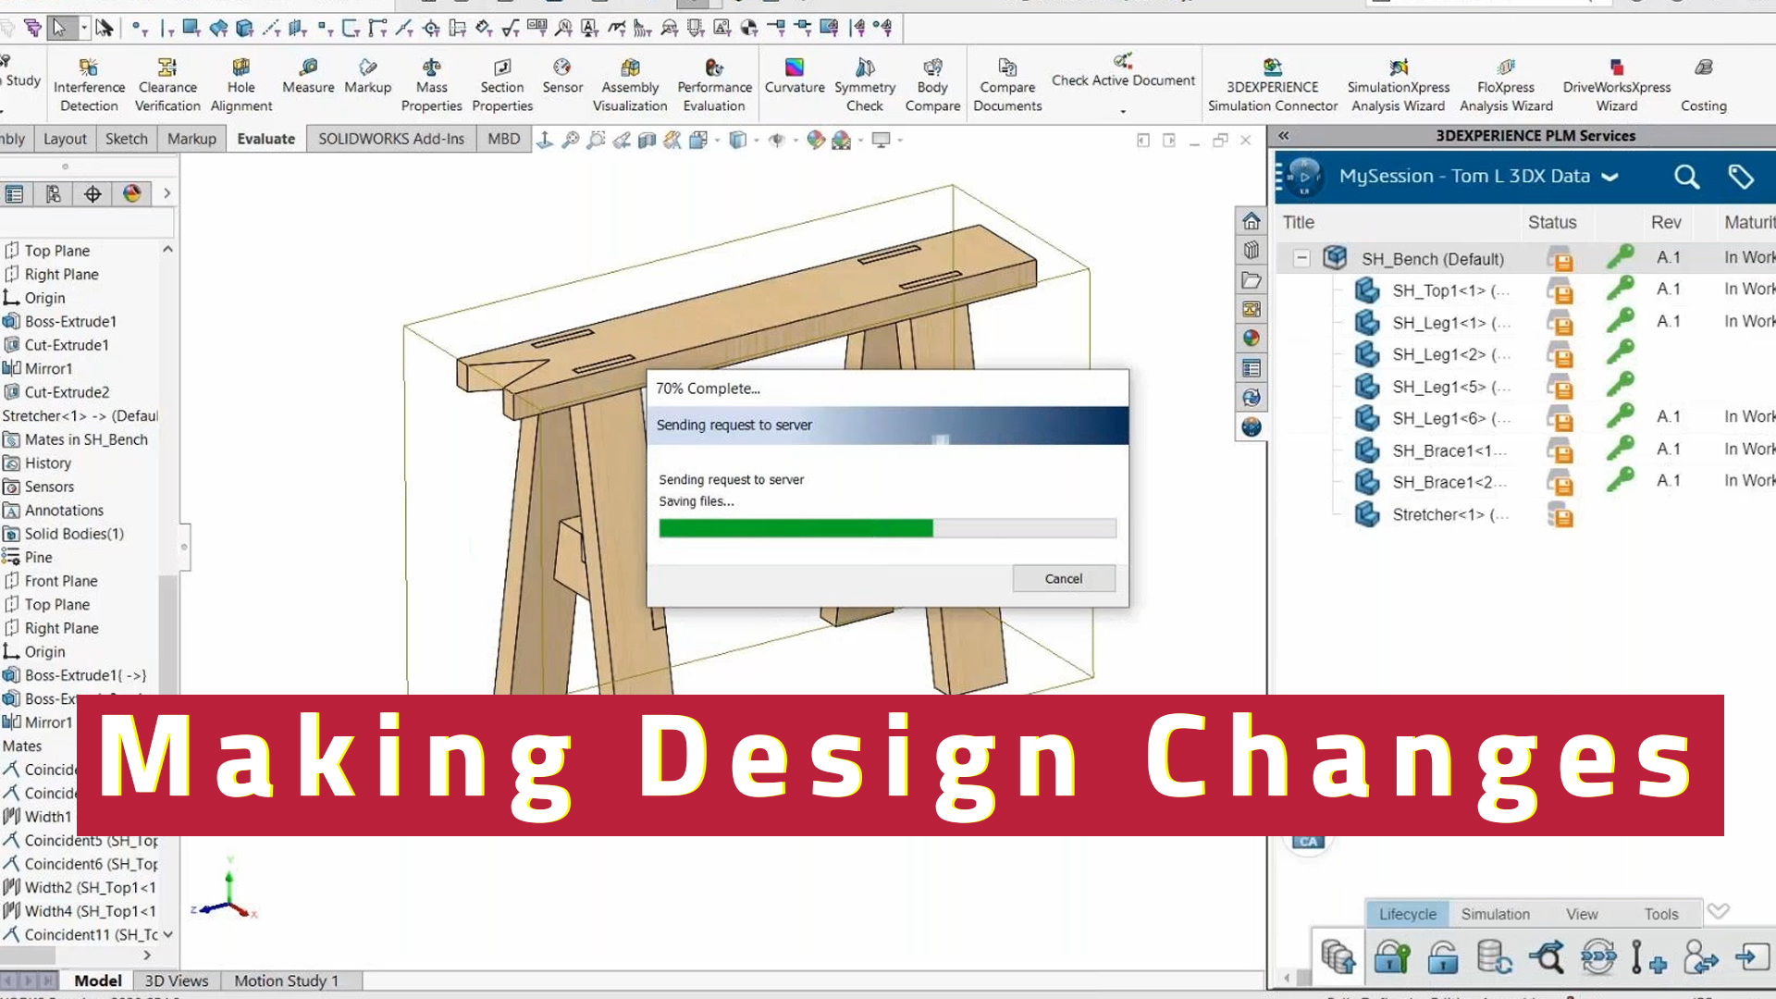Switch to Layout tab
This screenshot has width=1776, height=999.
pyautogui.click(x=65, y=139)
